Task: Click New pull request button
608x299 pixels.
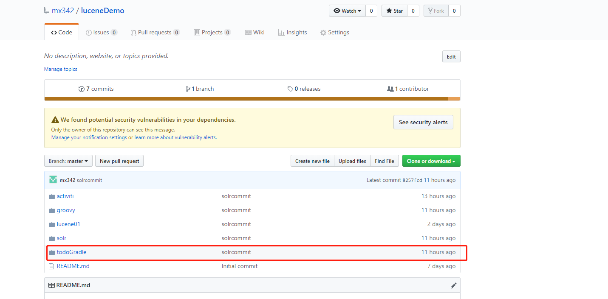Action: [x=119, y=161]
